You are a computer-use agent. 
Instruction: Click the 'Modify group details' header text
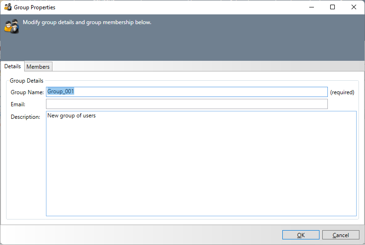87,22
